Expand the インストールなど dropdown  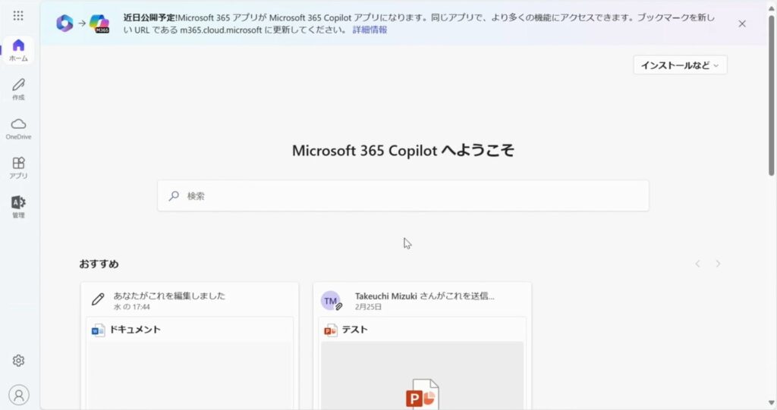[680, 65]
